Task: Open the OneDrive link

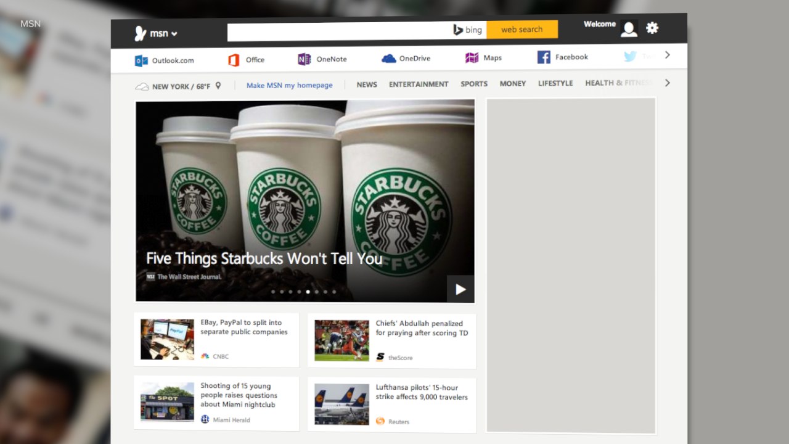Action: (x=415, y=59)
